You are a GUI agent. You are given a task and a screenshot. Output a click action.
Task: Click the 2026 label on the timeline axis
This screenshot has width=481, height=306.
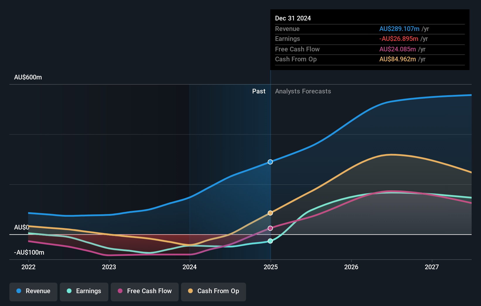pos(351,267)
